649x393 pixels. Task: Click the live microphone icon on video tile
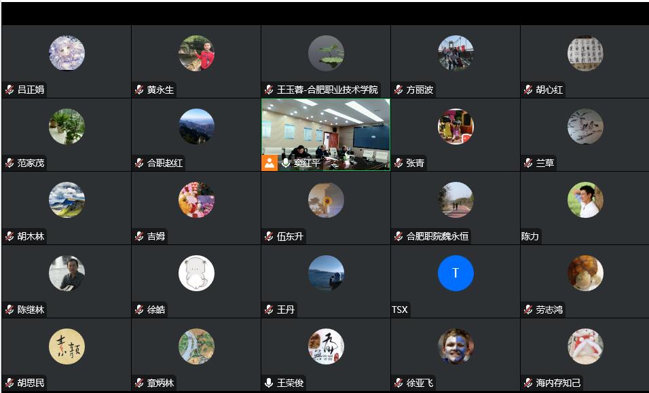coord(286,163)
